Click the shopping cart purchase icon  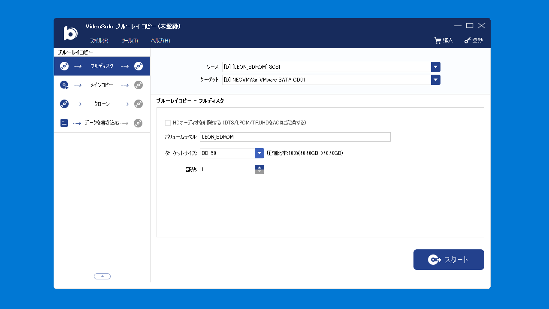438,40
